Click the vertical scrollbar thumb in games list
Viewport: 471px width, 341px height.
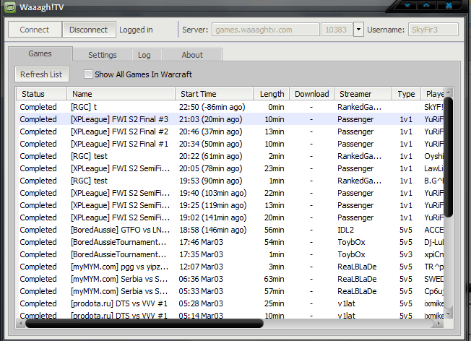449,157
